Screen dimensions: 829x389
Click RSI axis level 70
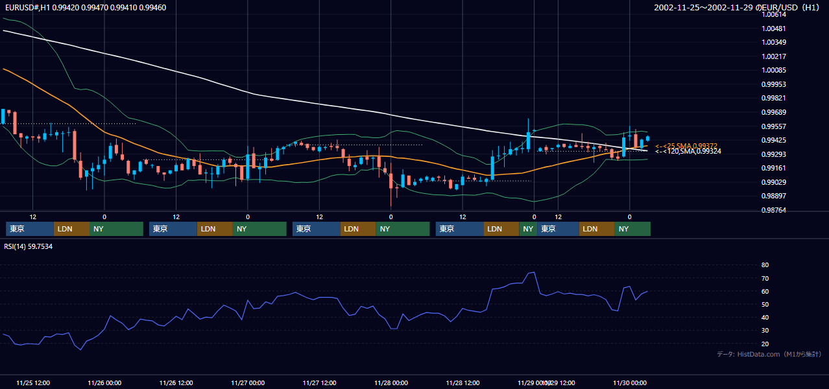click(x=765, y=278)
